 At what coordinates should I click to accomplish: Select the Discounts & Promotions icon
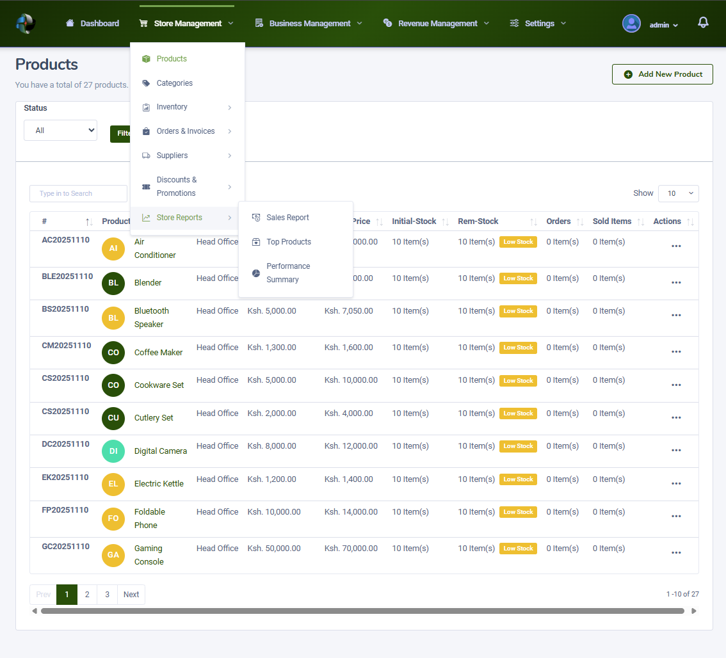(x=146, y=186)
